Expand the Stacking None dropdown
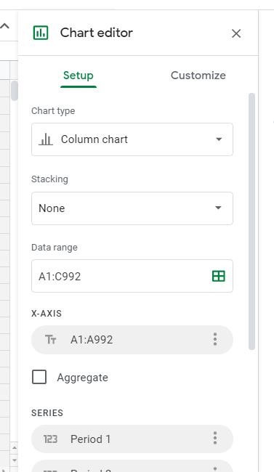The image size is (274, 472). point(132,208)
